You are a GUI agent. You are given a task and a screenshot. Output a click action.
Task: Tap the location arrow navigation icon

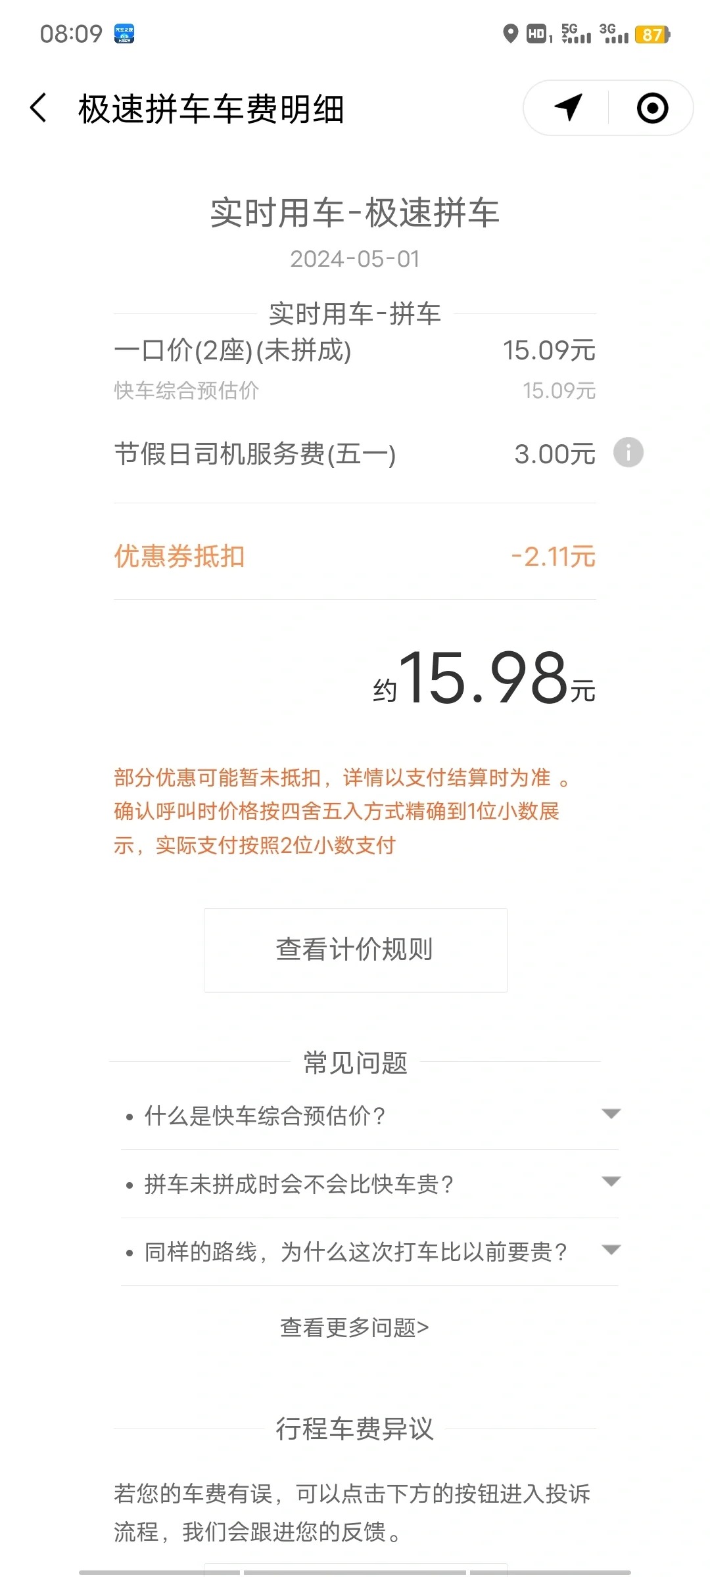[x=569, y=108]
